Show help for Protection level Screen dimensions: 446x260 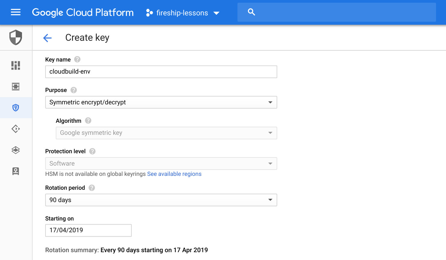coord(93,151)
